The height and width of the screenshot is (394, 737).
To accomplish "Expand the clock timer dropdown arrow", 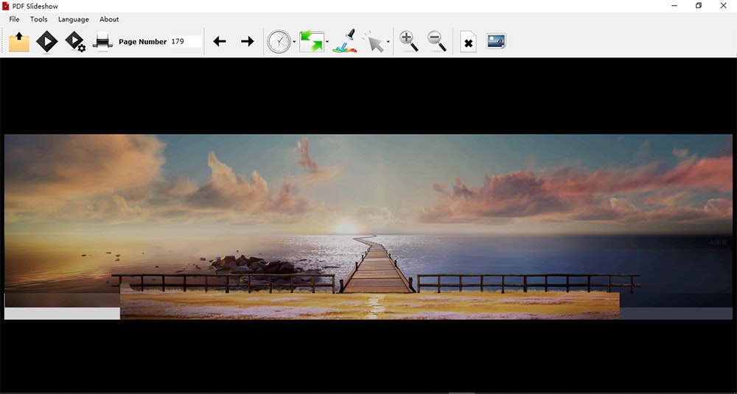I will tap(294, 42).
